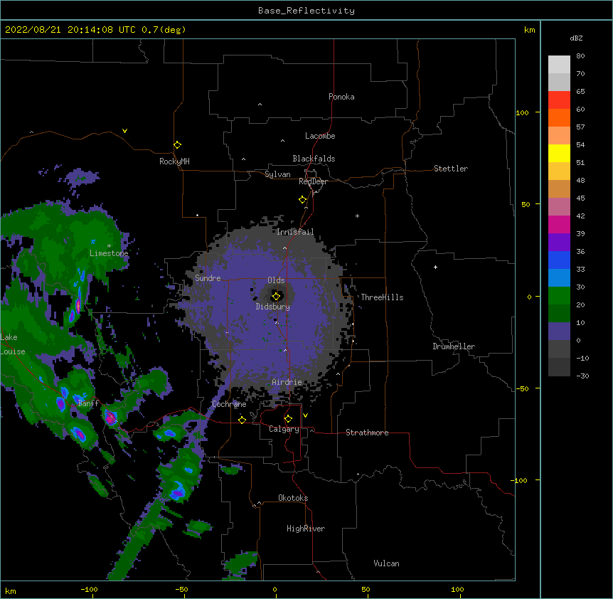Click the yellow diamond marker above RockyMH

(178, 145)
